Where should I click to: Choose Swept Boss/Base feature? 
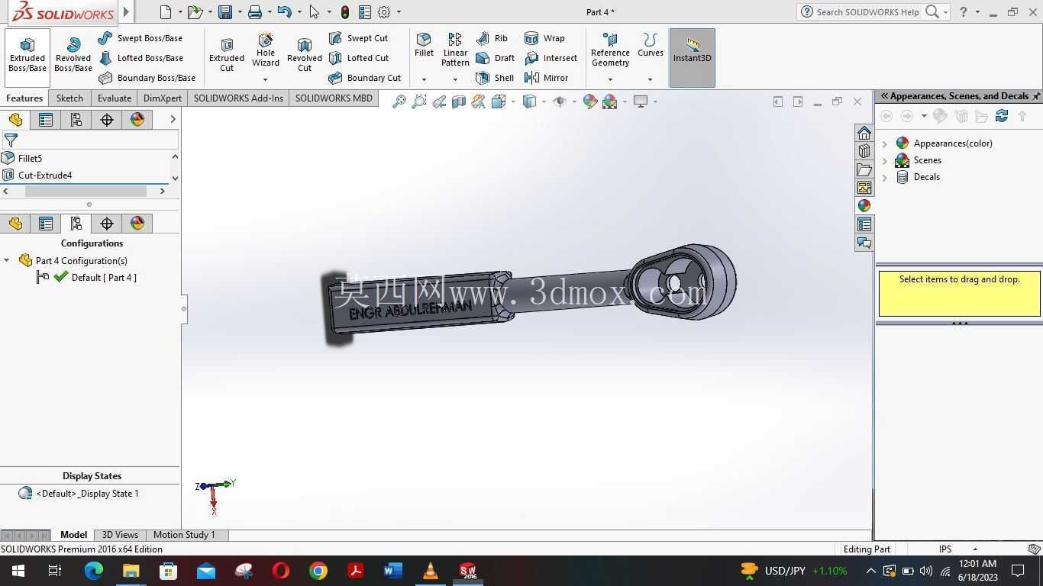pyautogui.click(x=140, y=38)
